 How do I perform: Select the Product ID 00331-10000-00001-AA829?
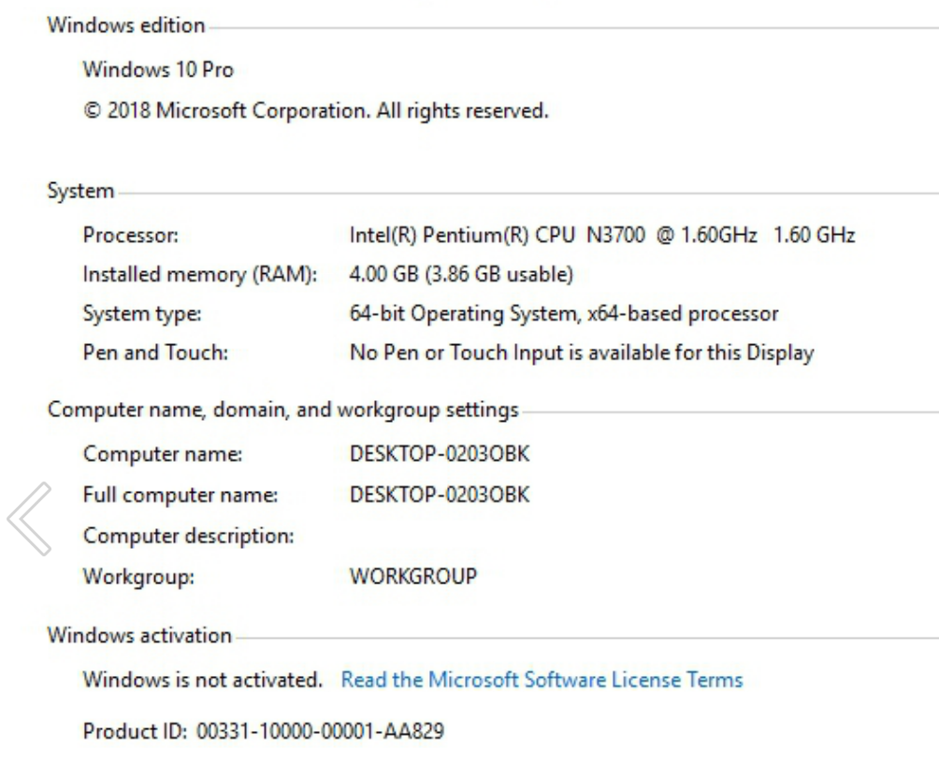[x=264, y=731]
